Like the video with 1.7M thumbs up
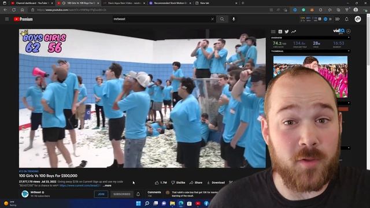This screenshot has width=370, height=208. 161,183
